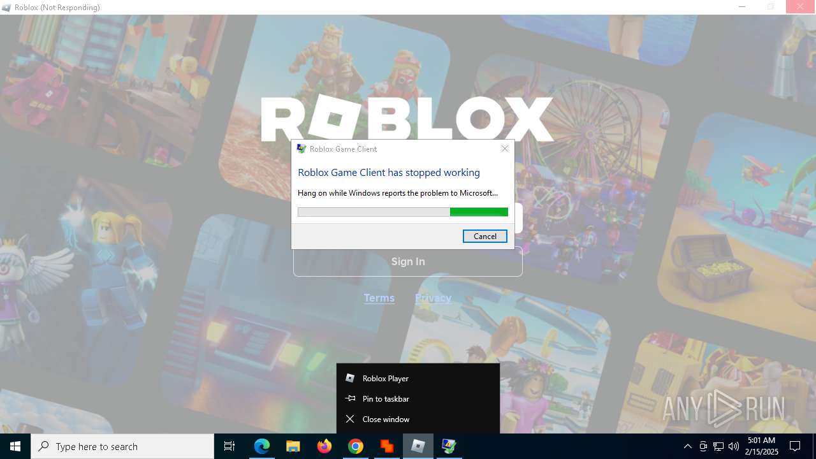
Task: Select the Roblox Player taskbar icon
Action: pyautogui.click(x=418, y=446)
